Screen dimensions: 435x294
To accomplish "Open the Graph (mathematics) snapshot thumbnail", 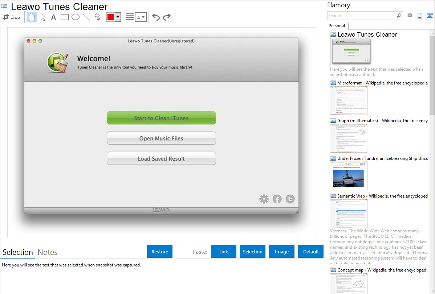I will coord(349,138).
